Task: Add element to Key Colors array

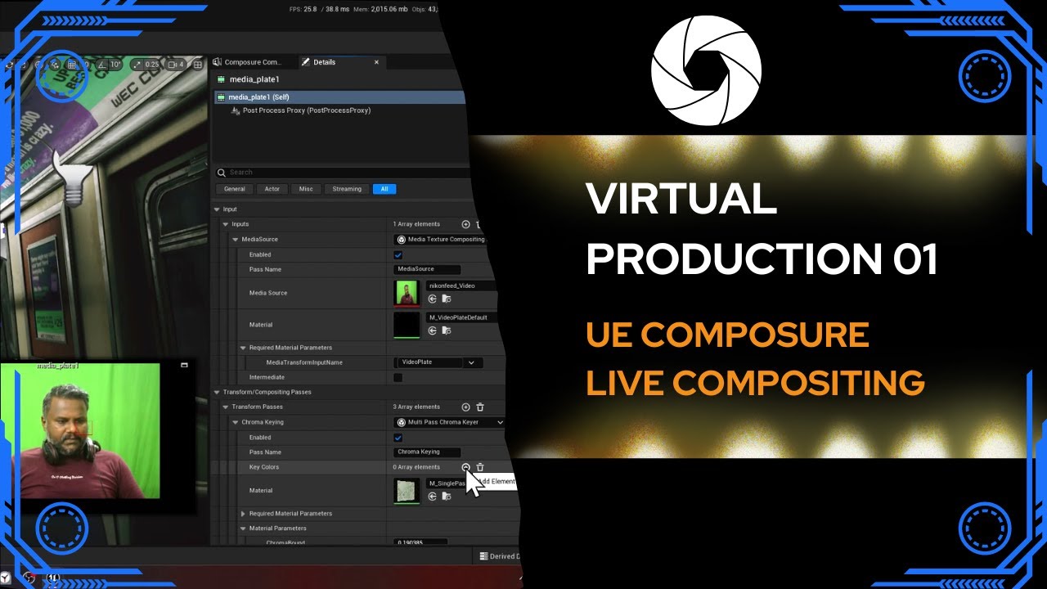Action: 465,467
